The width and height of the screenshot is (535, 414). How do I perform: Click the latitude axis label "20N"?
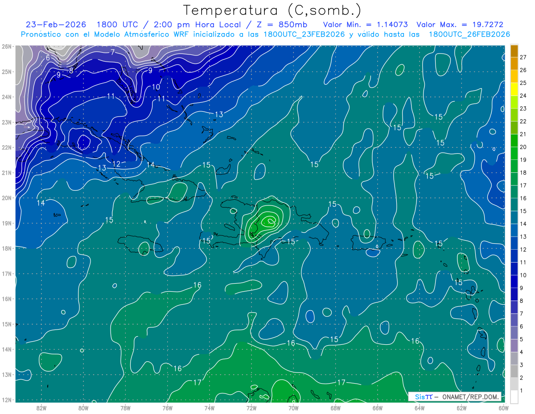(x=6, y=197)
